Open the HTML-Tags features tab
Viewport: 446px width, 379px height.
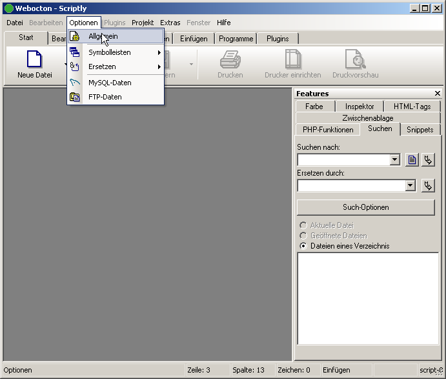click(x=412, y=107)
